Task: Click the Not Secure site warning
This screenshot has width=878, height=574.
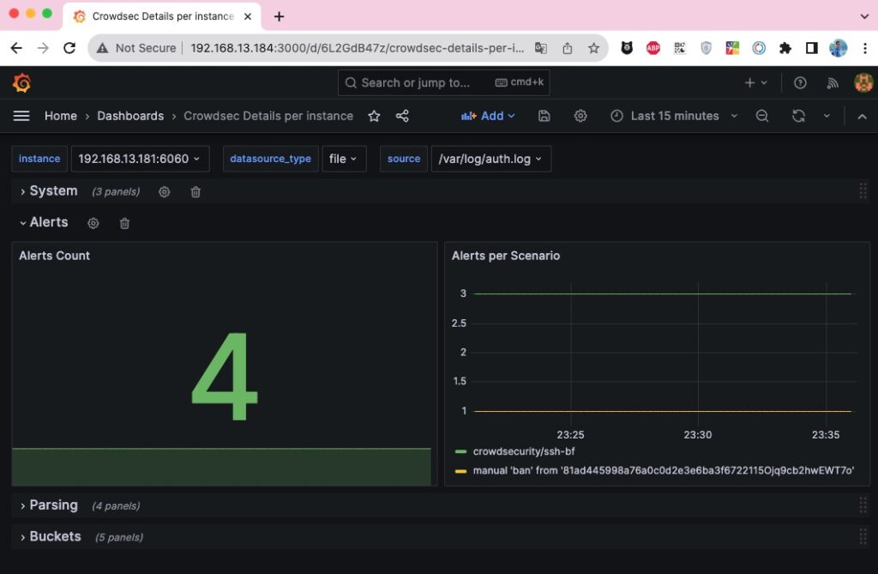Action: coord(136,48)
